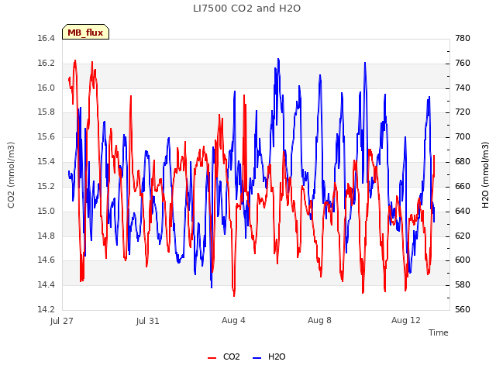Click the '16.0' left axis tick label
The width and height of the screenshot is (496, 372).
click(x=46, y=88)
